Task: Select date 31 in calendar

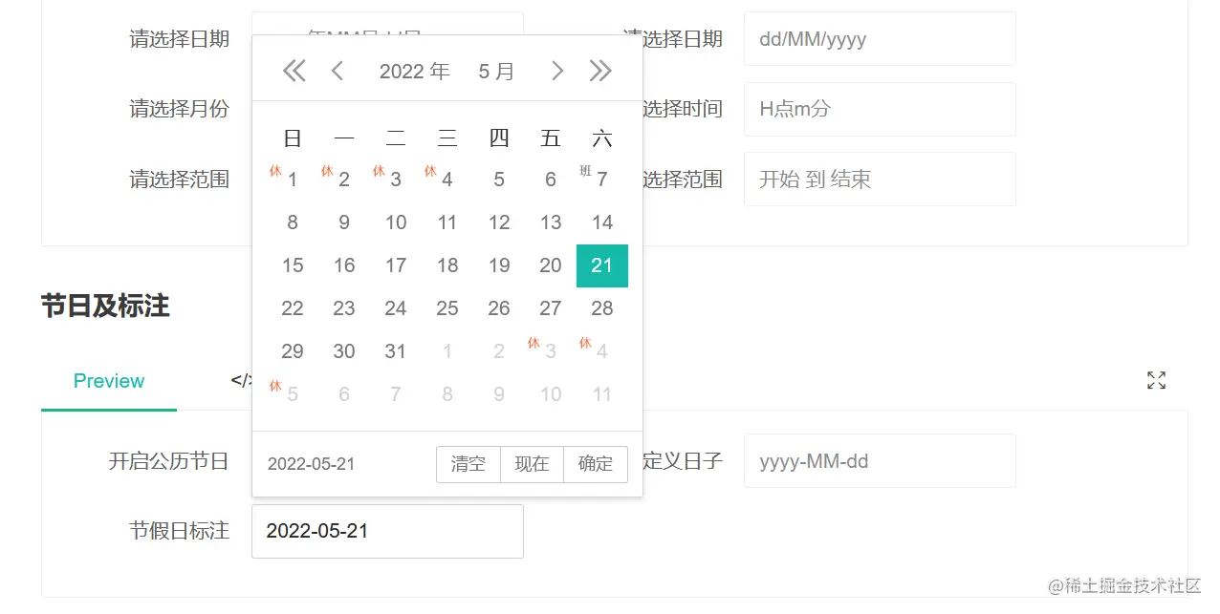Action: click(x=396, y=351)
